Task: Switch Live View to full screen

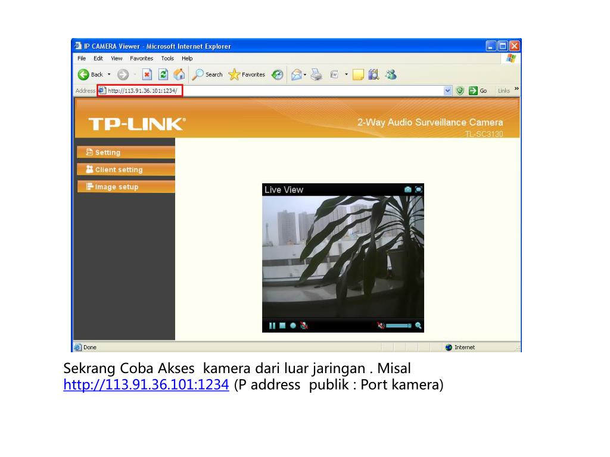Action: tap(419, 189)
